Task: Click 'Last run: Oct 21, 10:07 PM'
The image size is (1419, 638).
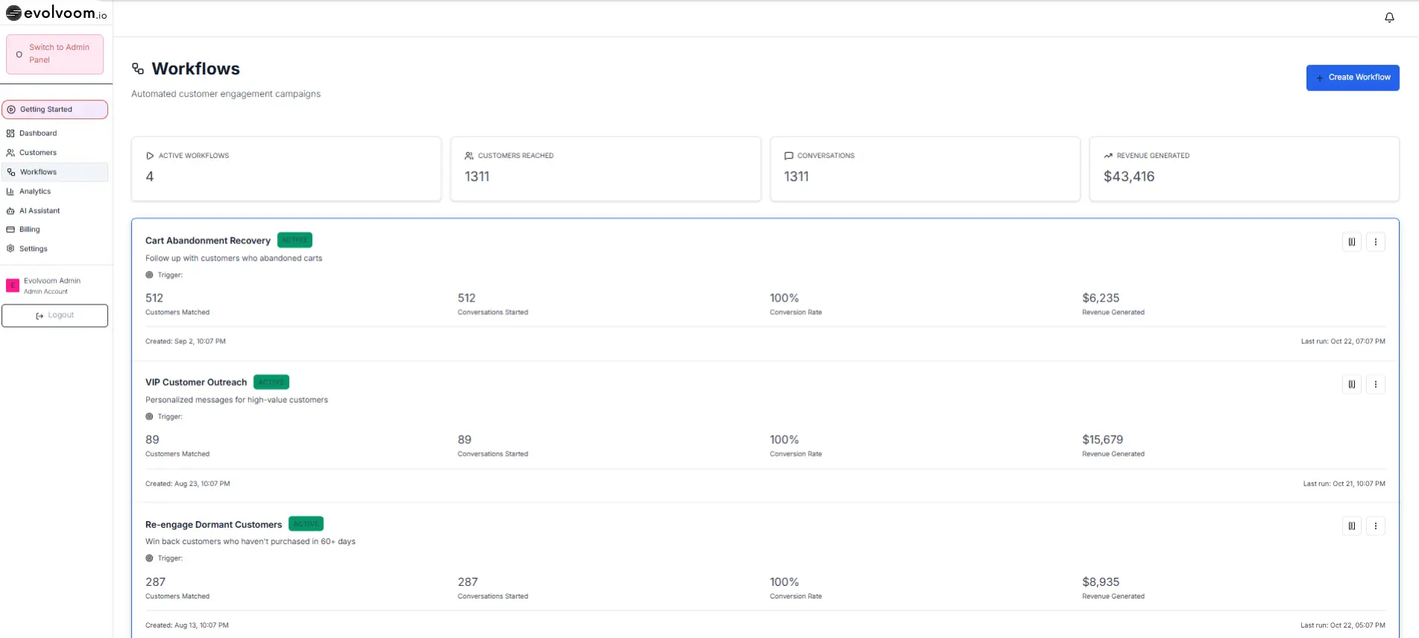Action: tap(1344, 484)
